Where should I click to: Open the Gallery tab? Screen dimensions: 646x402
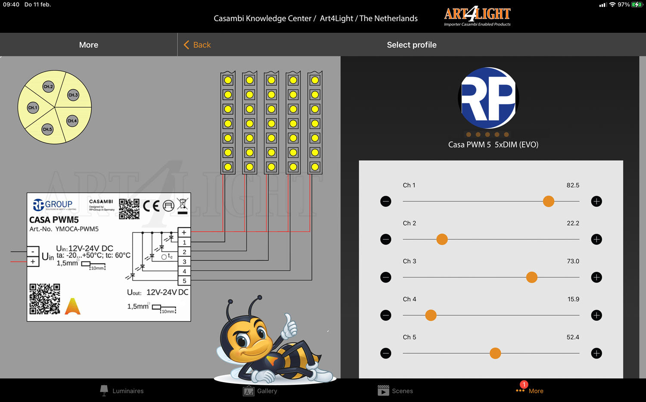click(260, 391)
